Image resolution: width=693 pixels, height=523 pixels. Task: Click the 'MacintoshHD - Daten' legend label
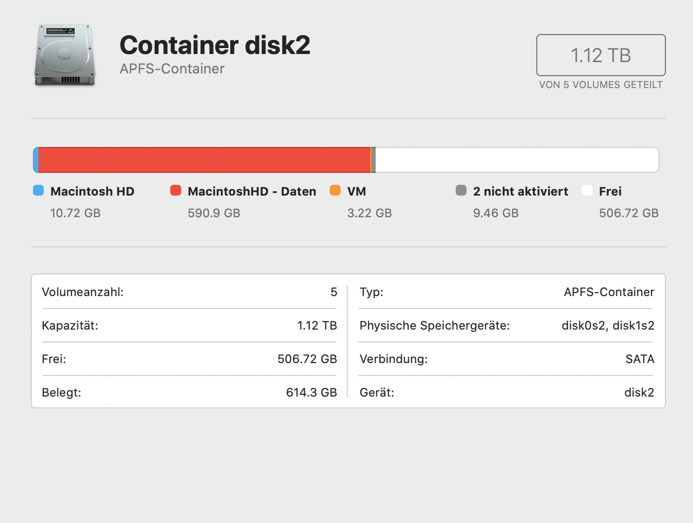point(252,191)
